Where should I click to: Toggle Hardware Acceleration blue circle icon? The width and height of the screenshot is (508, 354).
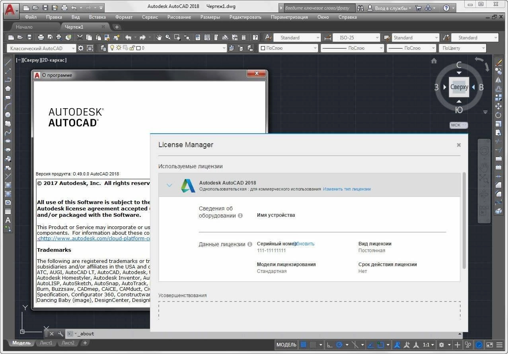(x=479, y=345)
